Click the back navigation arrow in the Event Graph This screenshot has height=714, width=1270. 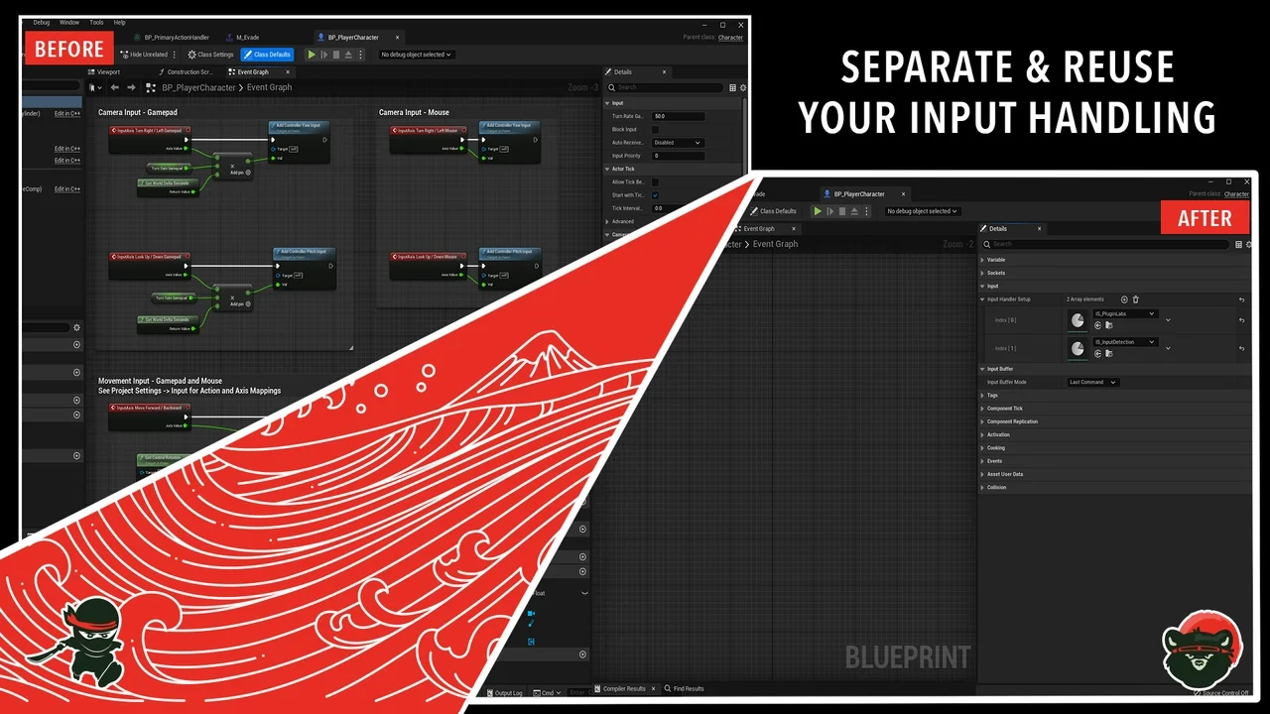point(114,87)
